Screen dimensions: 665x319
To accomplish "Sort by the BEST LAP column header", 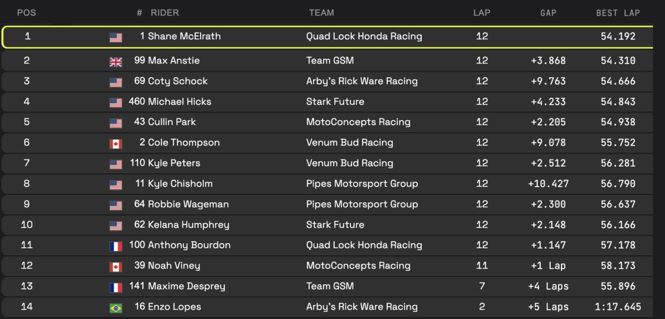I will click(618, 13).
